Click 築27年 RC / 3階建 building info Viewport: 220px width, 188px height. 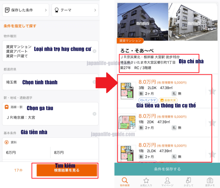pos(136,68)
